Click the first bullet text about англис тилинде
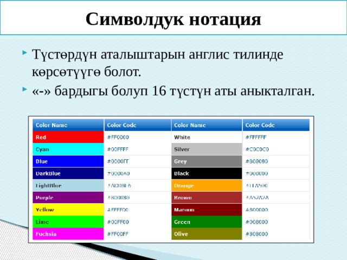Viewport: 347px width, 260px height. pyautogui.click(x=158, y=63)
